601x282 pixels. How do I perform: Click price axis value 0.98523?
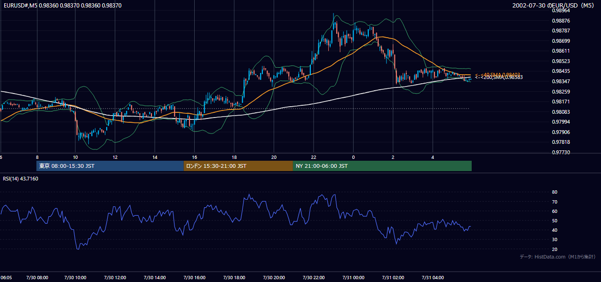[561, 61]
